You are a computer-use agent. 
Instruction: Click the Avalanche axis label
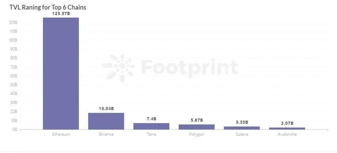coord(287,134)
